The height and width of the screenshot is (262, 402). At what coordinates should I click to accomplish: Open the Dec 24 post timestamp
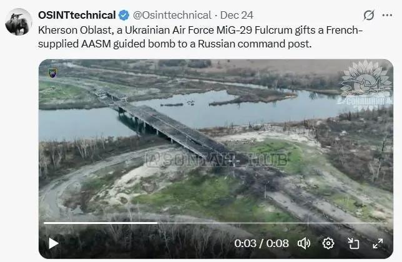[237, 15]
